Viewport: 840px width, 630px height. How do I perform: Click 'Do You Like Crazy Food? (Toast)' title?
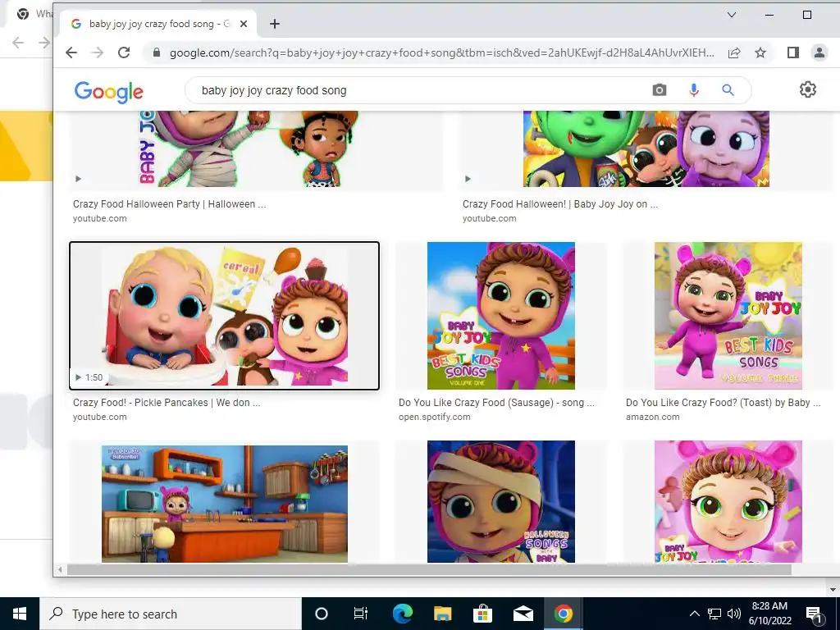point(724,403)
